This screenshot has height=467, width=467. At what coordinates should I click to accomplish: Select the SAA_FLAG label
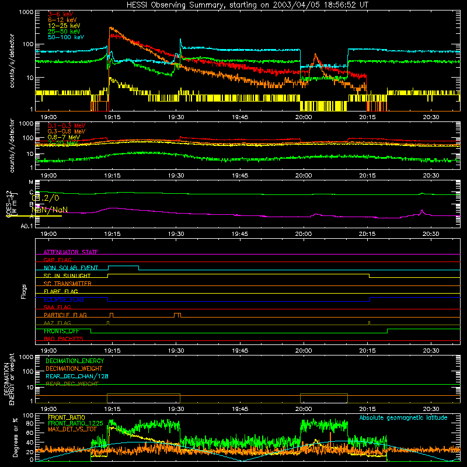pos(57,307)
